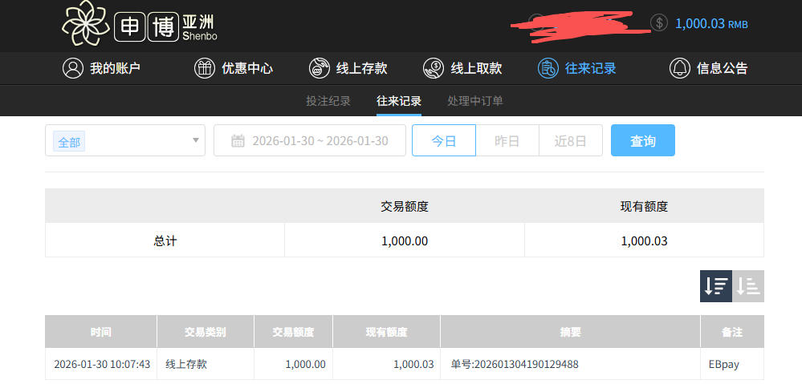
Task: Click timestamp 2026-01-30 10:07:43
Action: point(102,365)
